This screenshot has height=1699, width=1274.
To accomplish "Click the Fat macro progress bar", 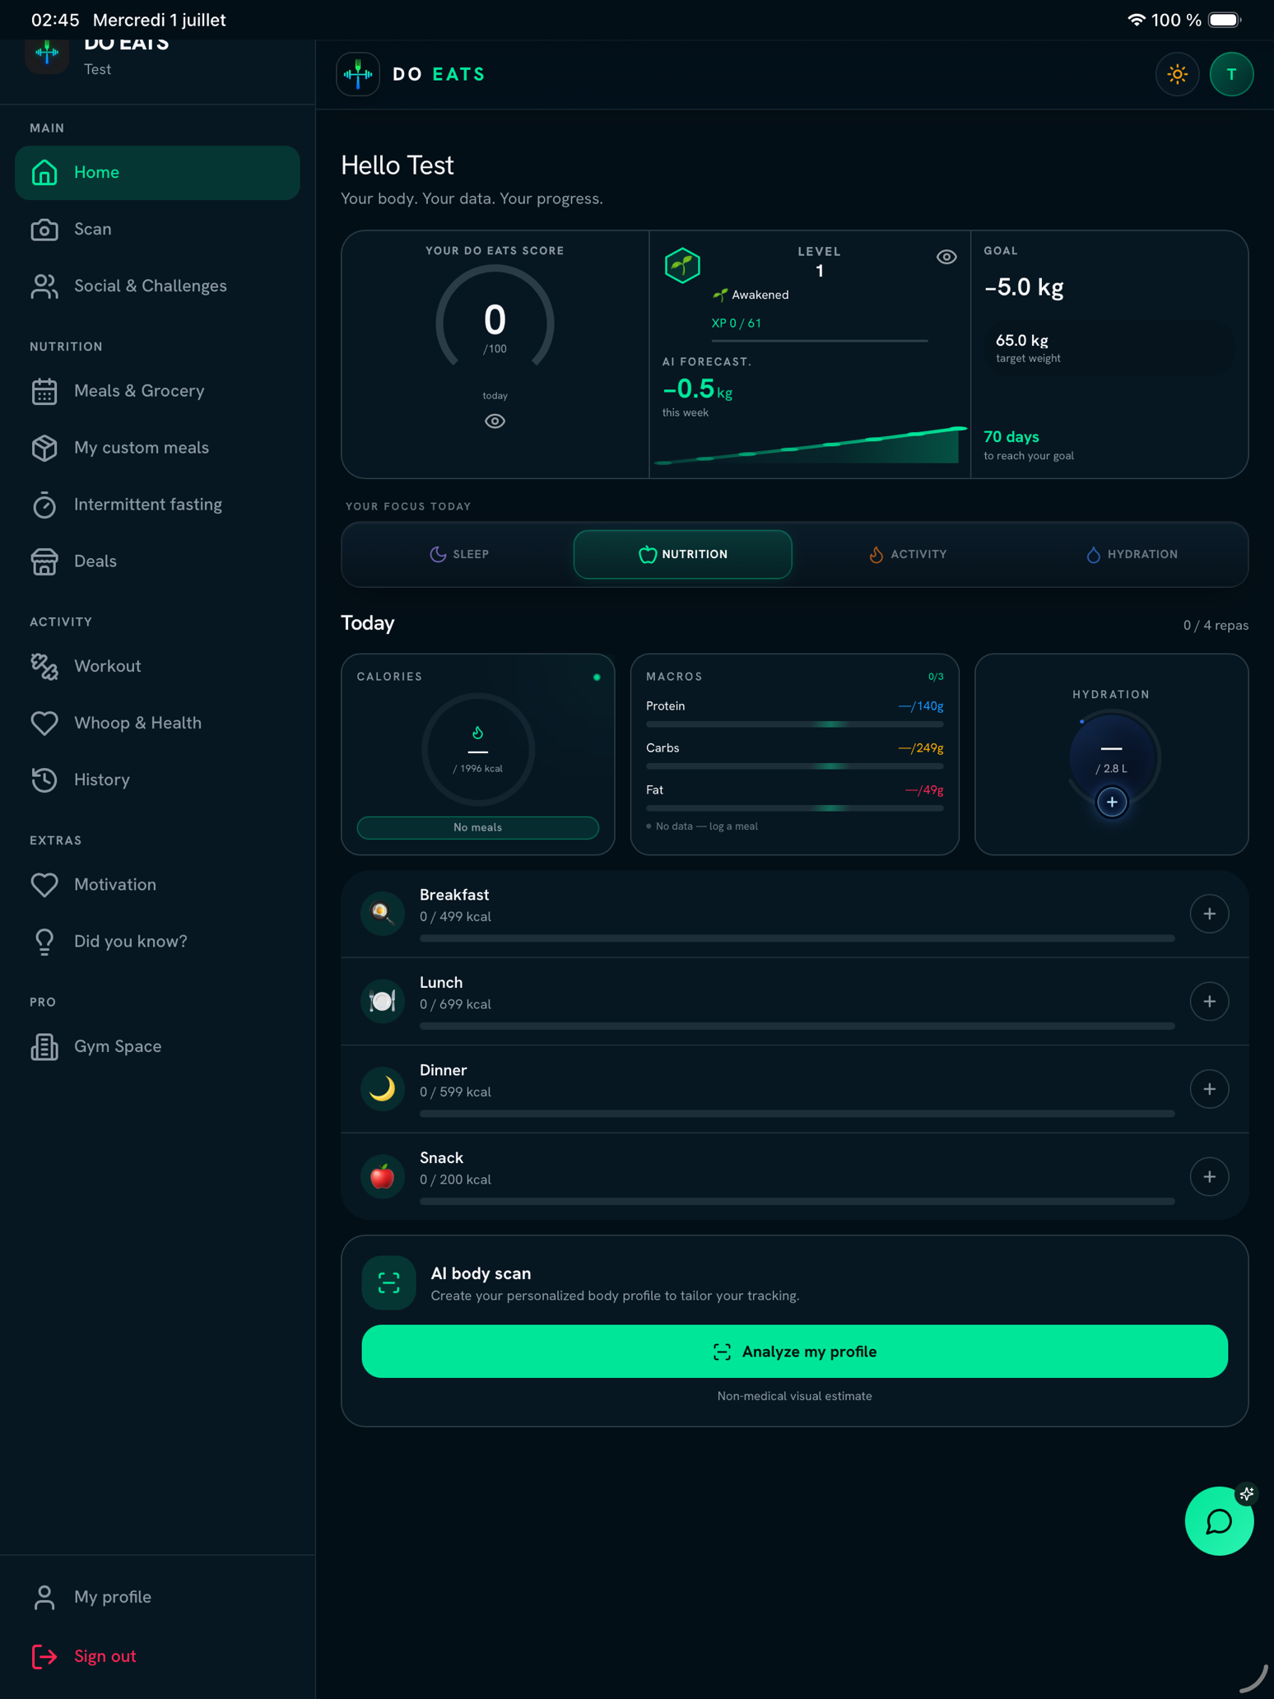I will (x=795, y=808).
